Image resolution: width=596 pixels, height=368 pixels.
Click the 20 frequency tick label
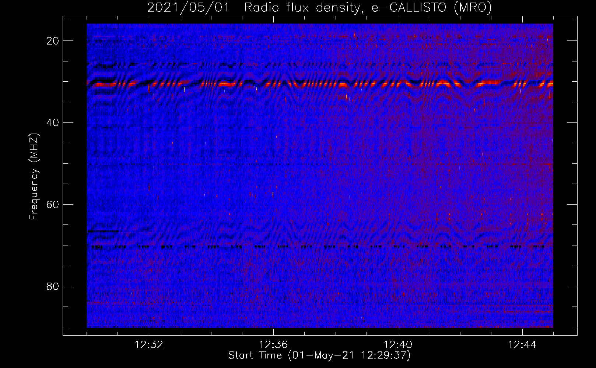[x=53, y=41]
